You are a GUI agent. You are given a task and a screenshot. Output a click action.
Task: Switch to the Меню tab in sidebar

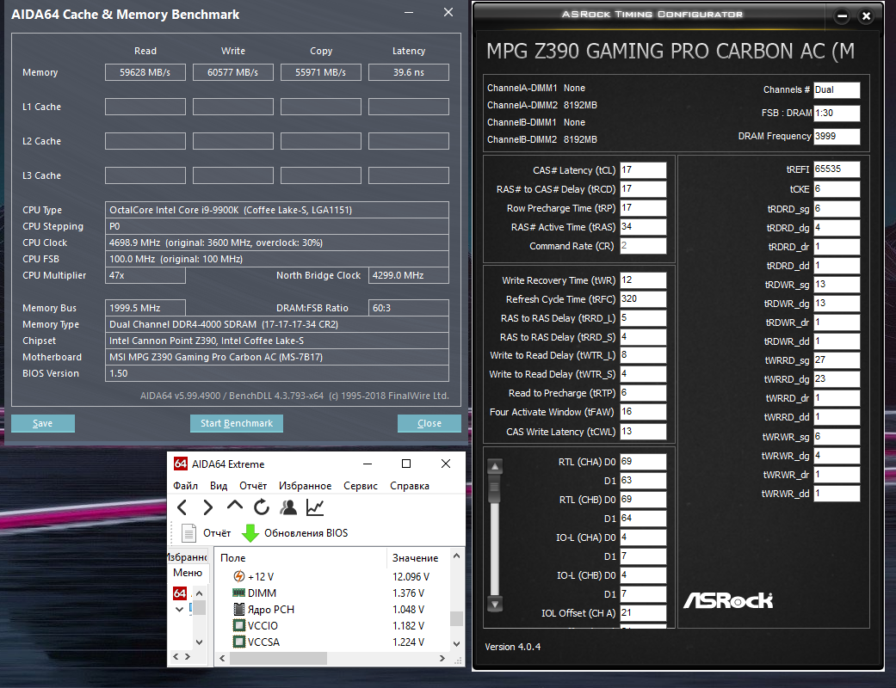[x=188, y=573]
